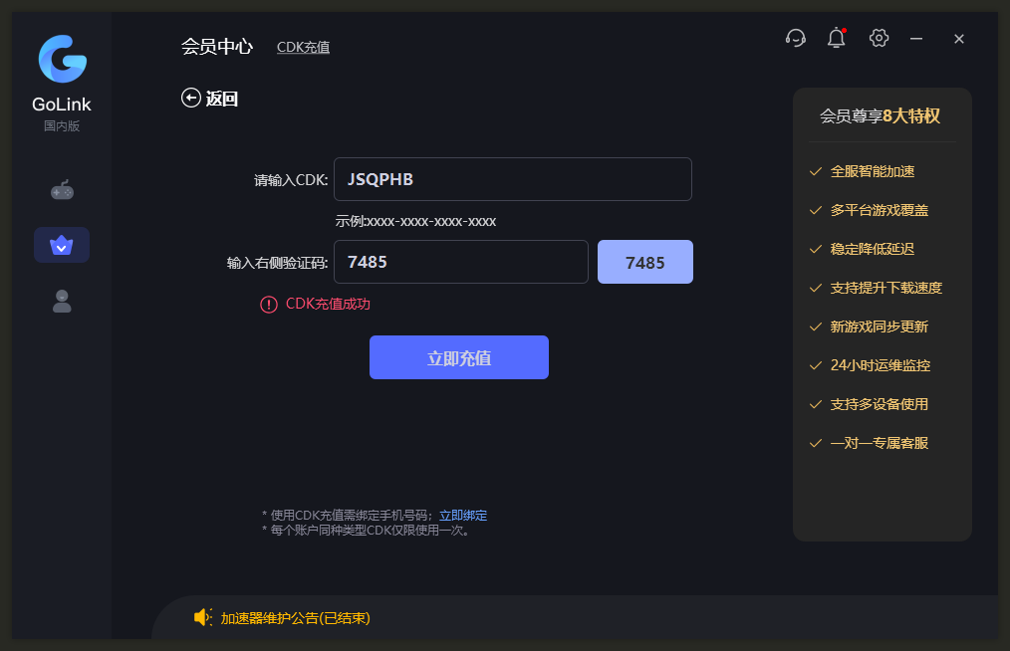Click the 立即绑定 link
The height and width of the screenshot is (651, 1010).
point(463,516)
